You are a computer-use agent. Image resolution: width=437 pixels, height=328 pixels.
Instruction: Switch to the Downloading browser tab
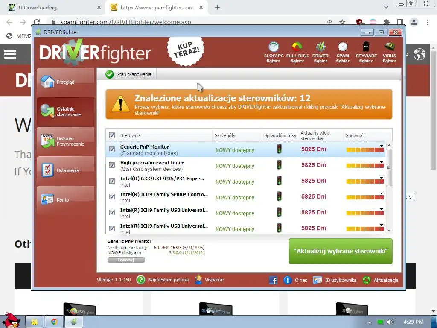click(54, 8)
